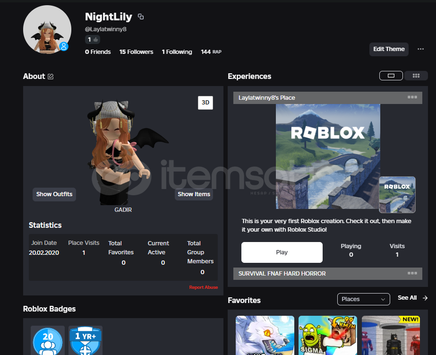Copy the NightLily display name icon

pos(141,17)
